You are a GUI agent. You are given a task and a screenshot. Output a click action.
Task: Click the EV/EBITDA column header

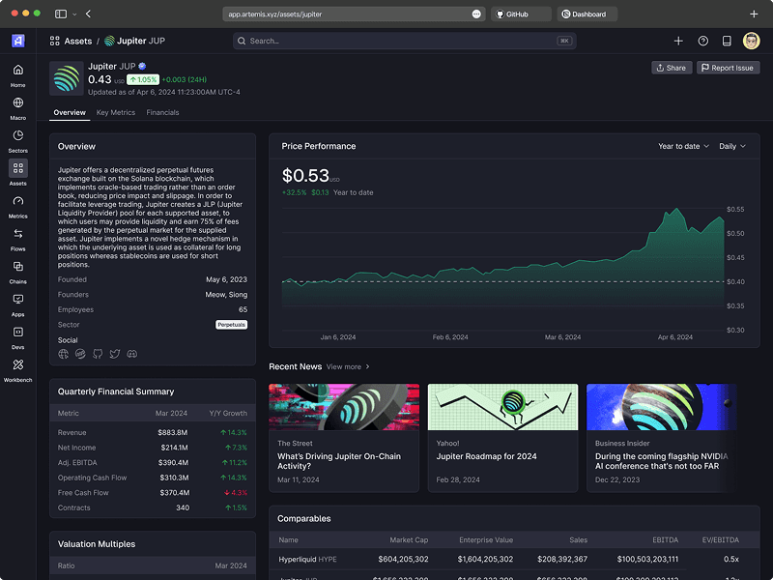tap(720, 540)
